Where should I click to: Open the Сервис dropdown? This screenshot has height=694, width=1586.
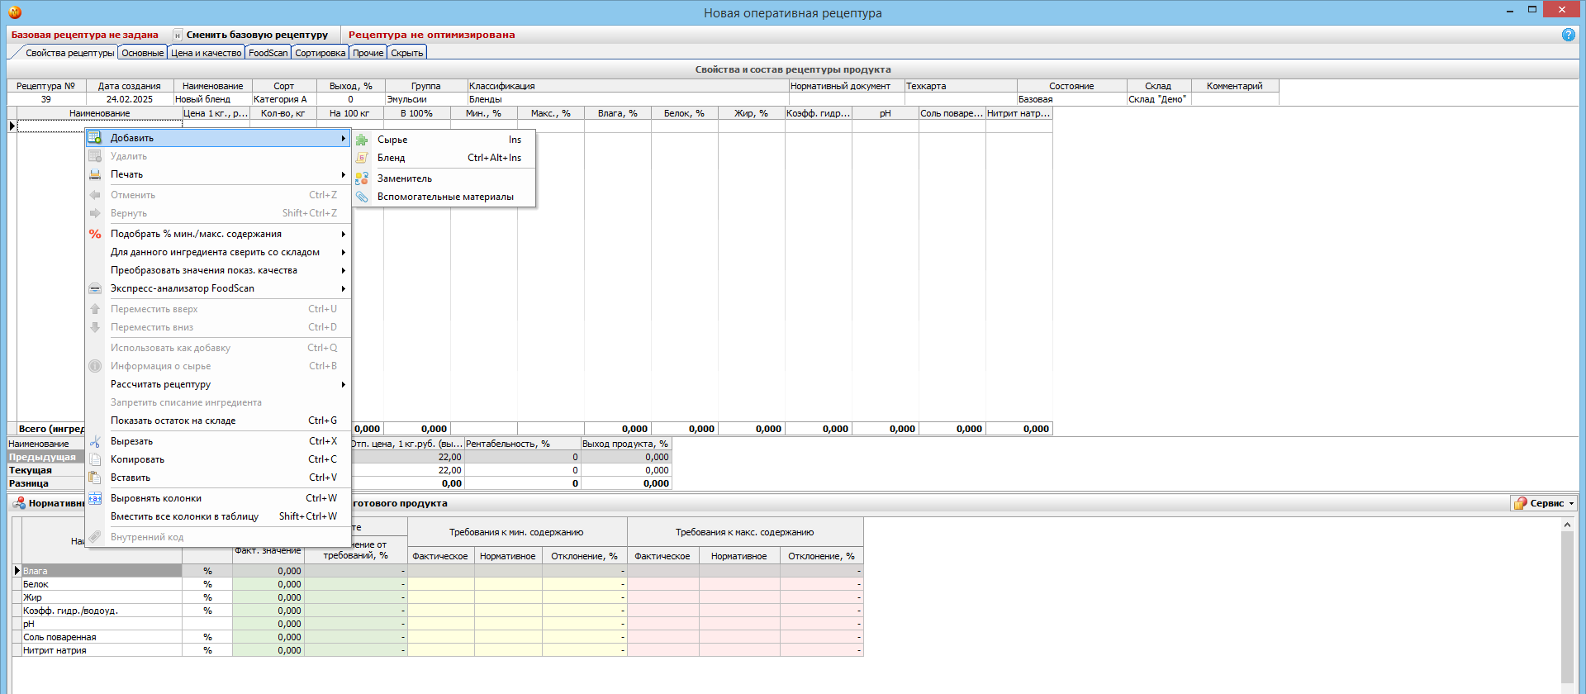(1545, 503)
